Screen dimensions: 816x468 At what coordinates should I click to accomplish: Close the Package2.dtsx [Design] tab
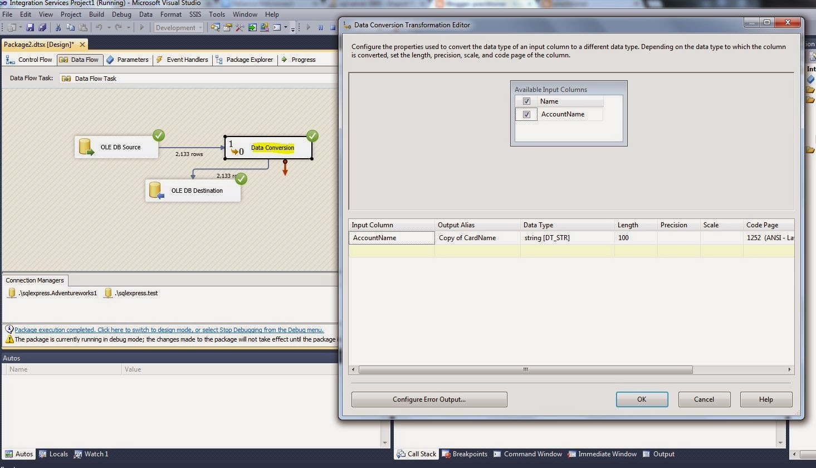point(82,45)
